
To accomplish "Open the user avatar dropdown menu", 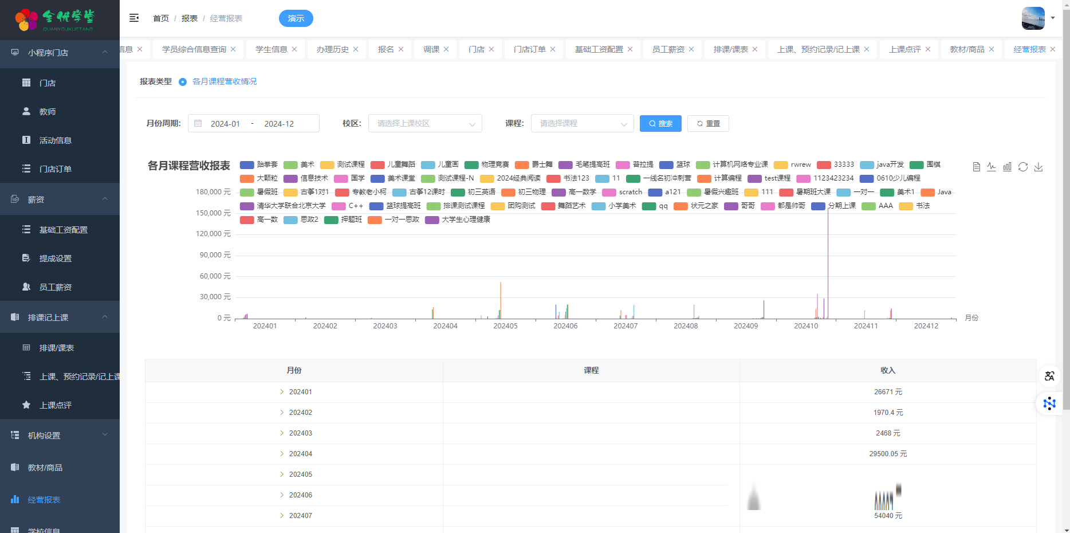I will (1038, 18).
